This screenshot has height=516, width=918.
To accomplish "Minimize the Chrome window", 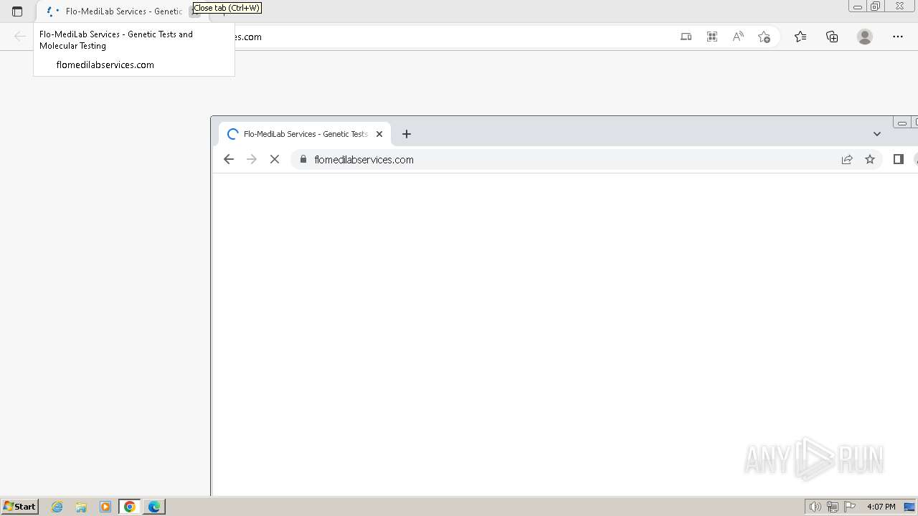I will click(902, 123).
